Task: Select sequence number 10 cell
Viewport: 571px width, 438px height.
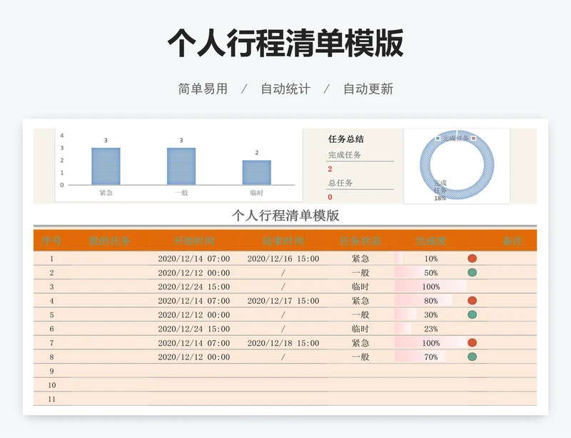Action: tap(51, 385)
